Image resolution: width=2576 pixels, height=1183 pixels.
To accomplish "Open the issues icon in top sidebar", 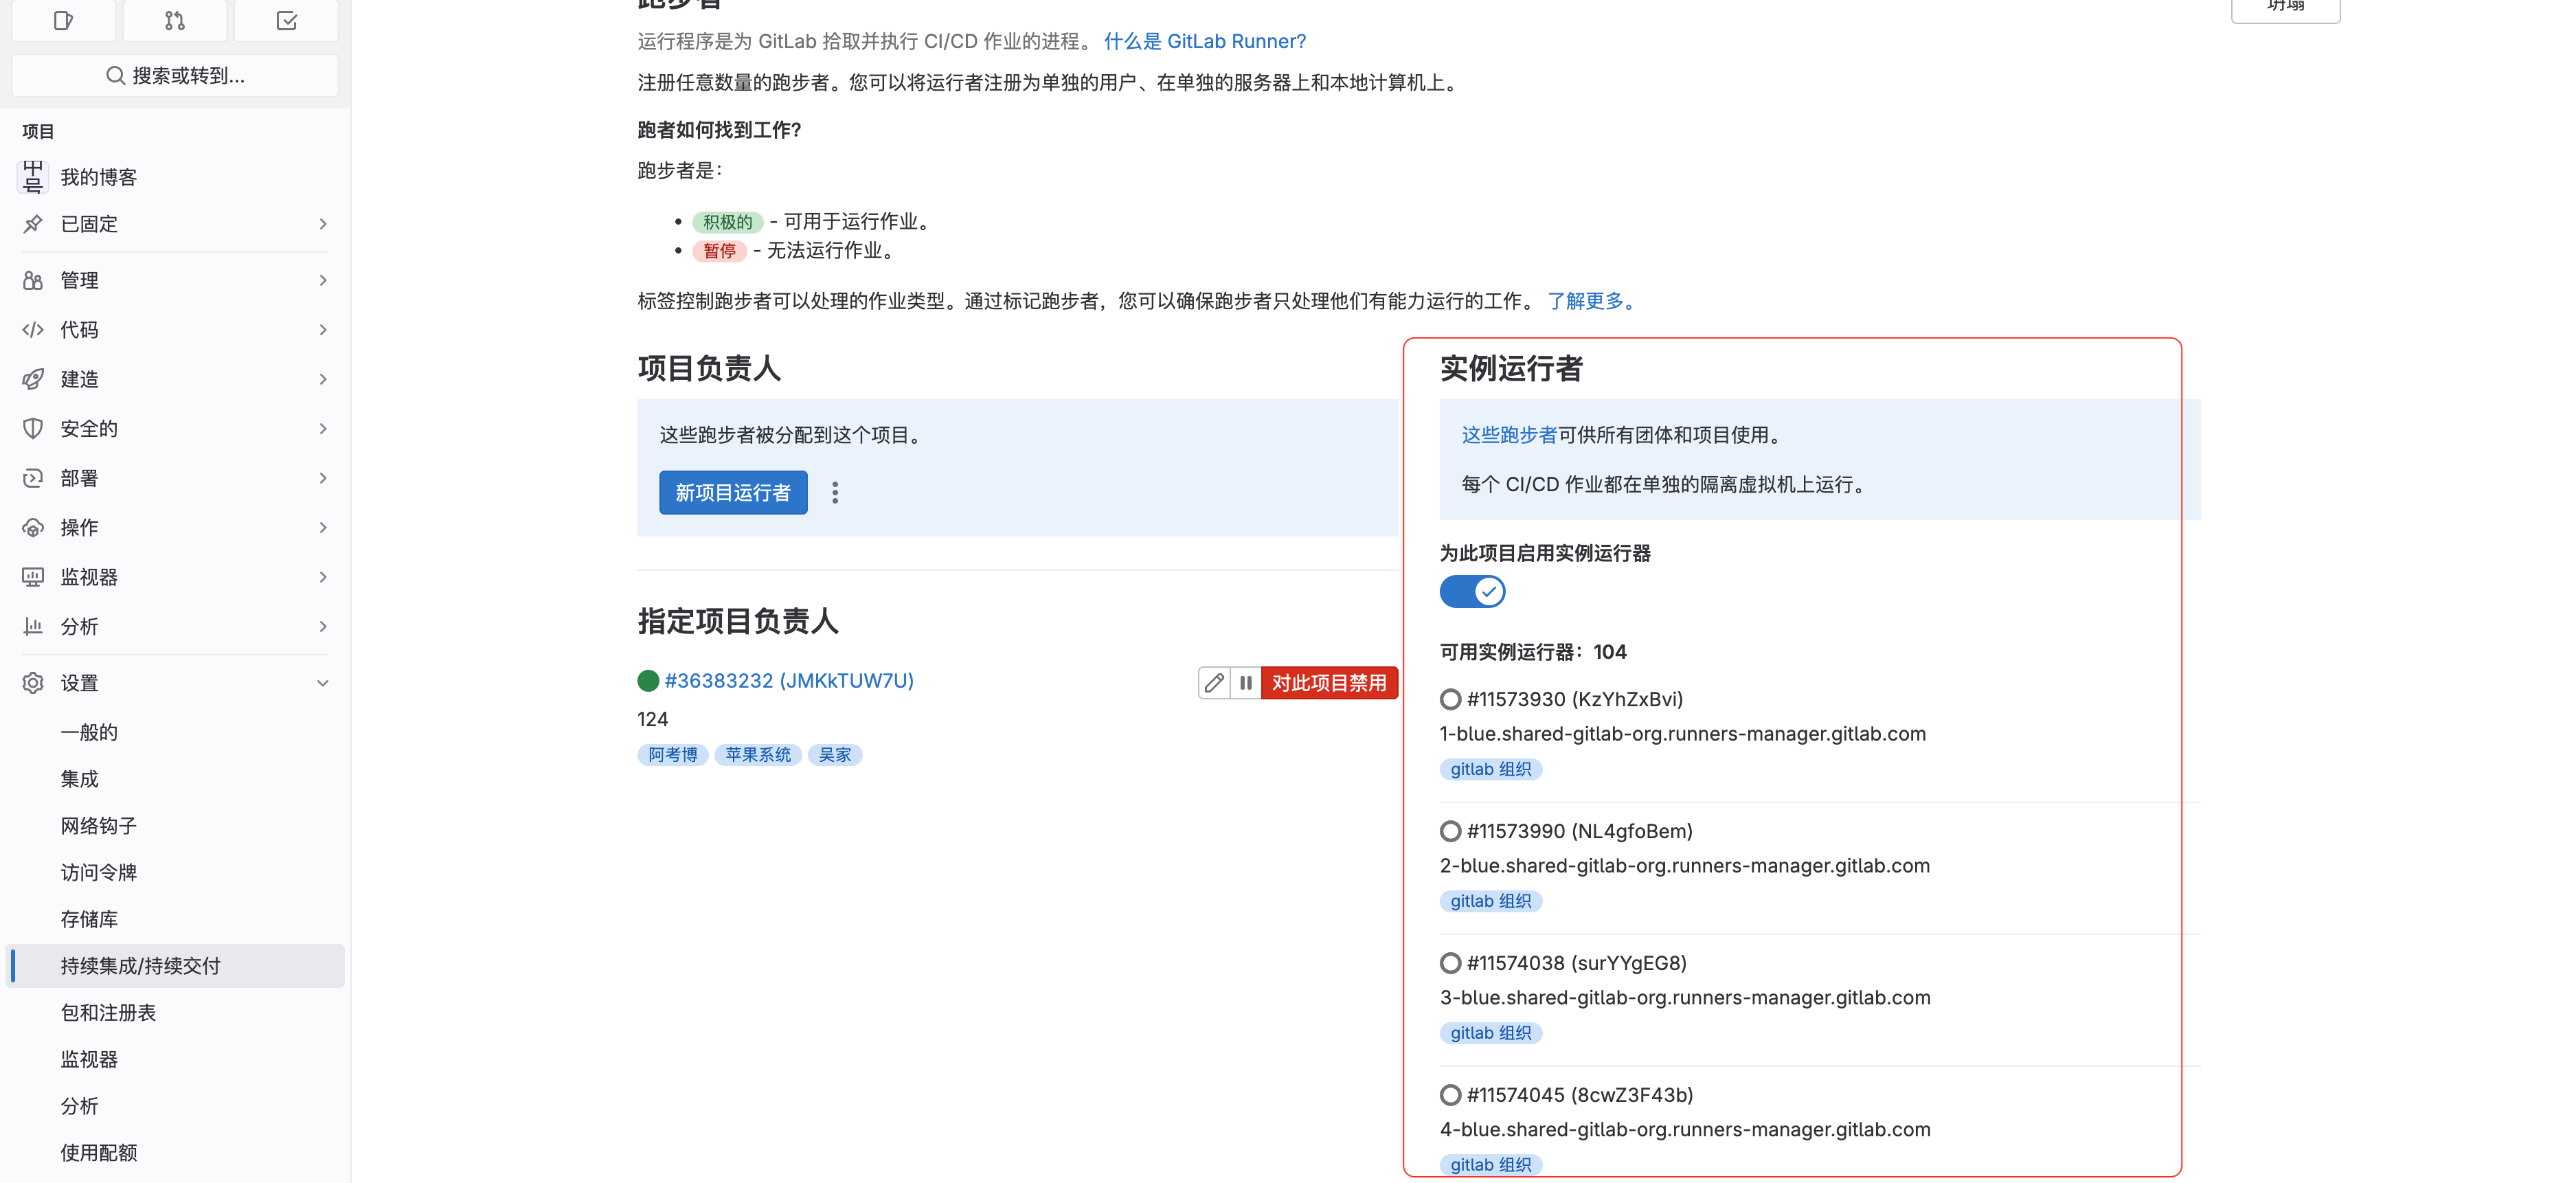I will click(63, 20).
